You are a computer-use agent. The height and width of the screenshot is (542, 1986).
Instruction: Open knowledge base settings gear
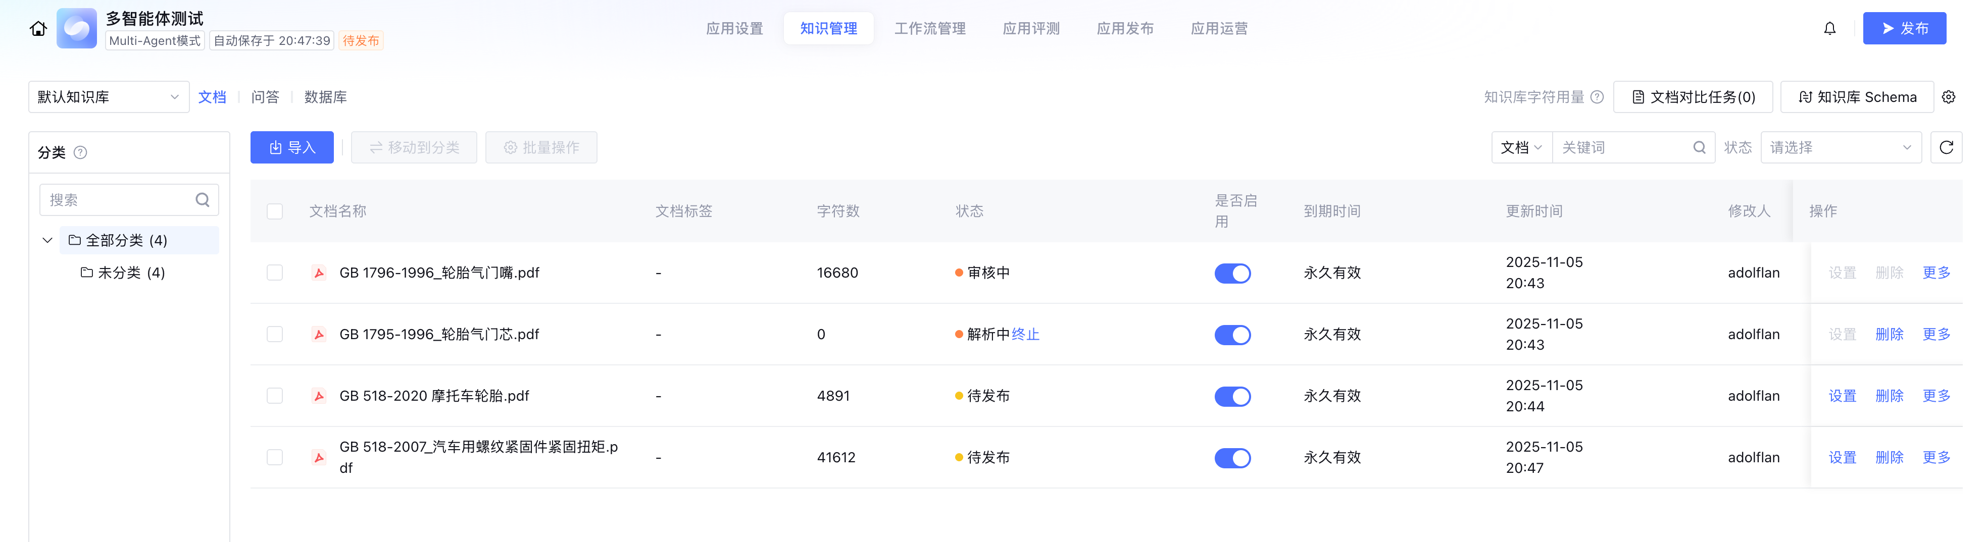pos(1948,97)
